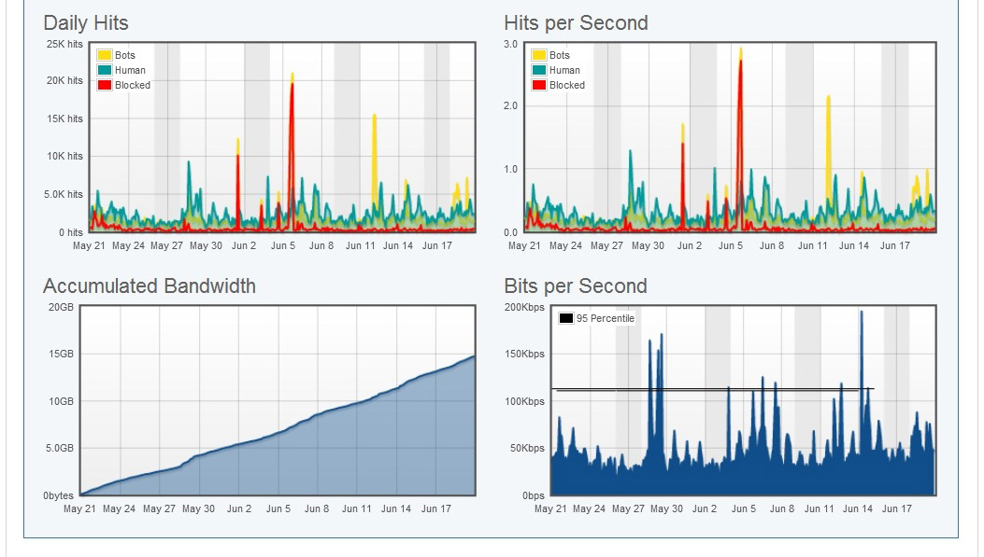Toggle the Bots label in Hits per Second legend

(x=560, y=55)
